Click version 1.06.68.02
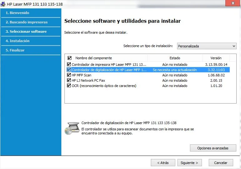Viewport: 241px width, 169px height. coord(216,75)
